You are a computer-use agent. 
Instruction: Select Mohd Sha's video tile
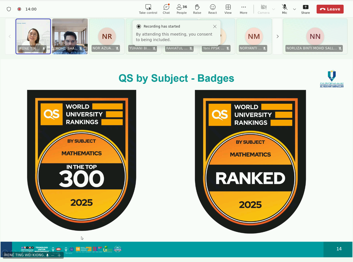coord(70,36)
